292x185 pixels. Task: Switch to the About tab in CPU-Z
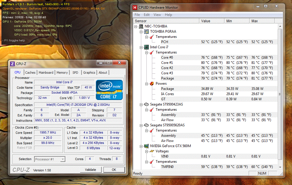click(103, 73)
